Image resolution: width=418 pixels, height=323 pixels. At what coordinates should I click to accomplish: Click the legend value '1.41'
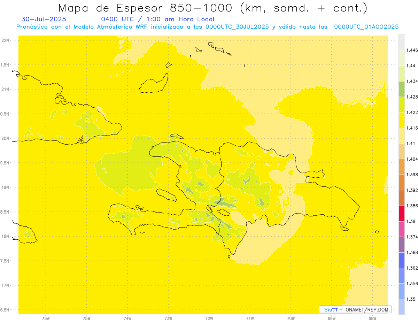click(x=411, y=144)
